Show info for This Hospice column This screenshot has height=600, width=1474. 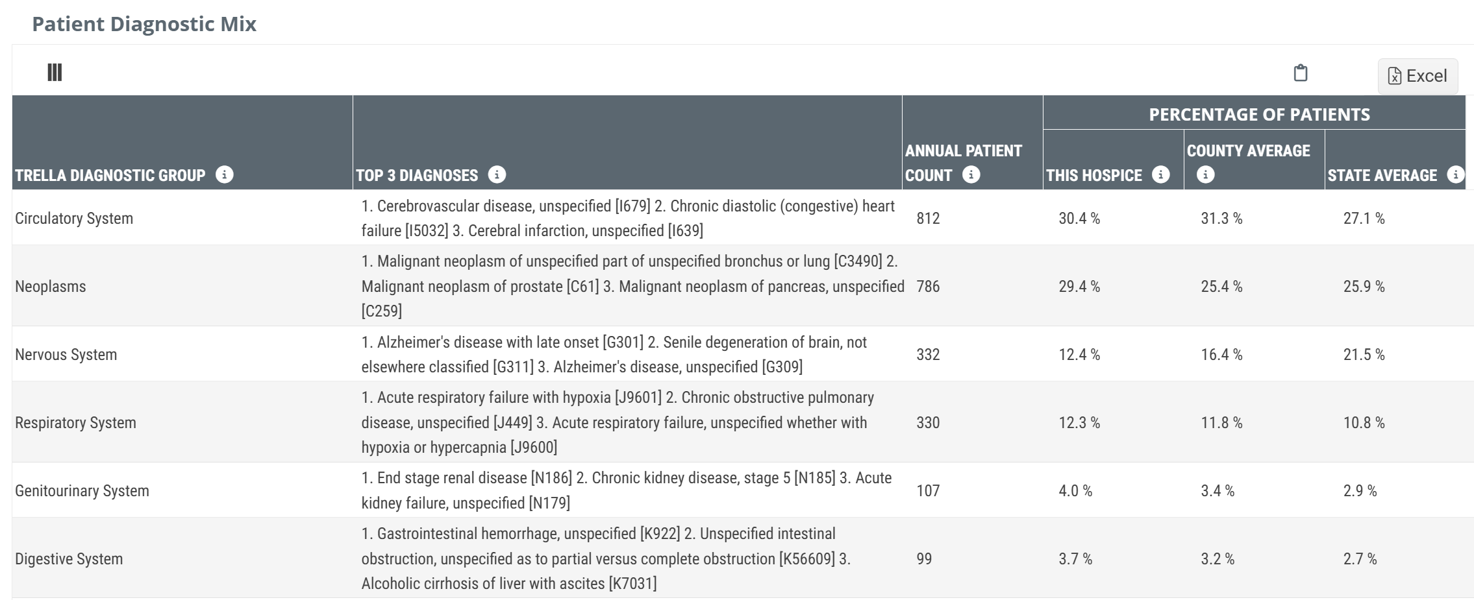pyautogui.click(x=1160, y=174)
